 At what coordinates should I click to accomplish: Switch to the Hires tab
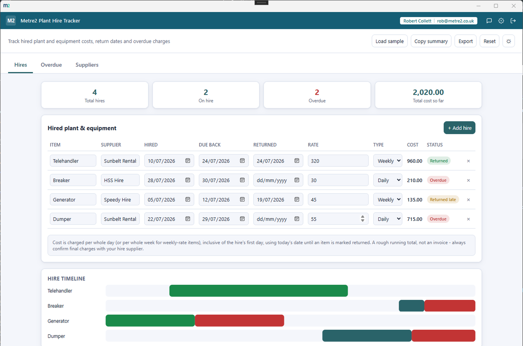point(21,65)
